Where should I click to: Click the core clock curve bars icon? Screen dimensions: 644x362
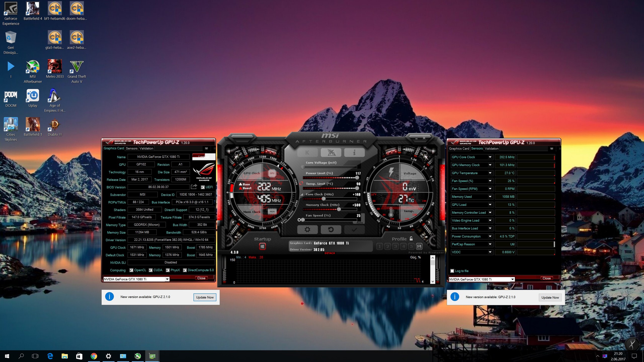click(302, 195)
